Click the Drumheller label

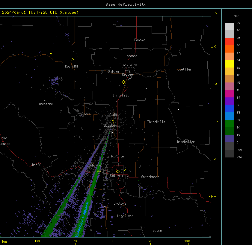point(186,142)
